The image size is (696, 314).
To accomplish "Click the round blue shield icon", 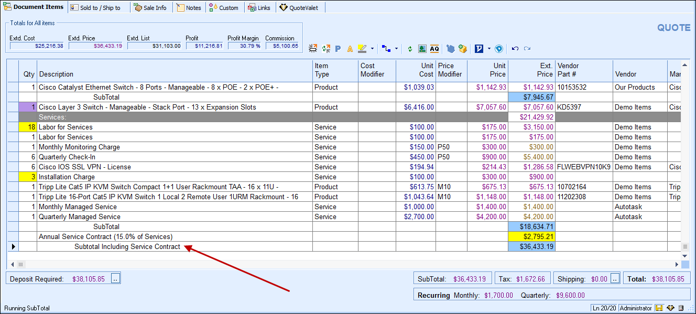I will [x=499, y=49].
